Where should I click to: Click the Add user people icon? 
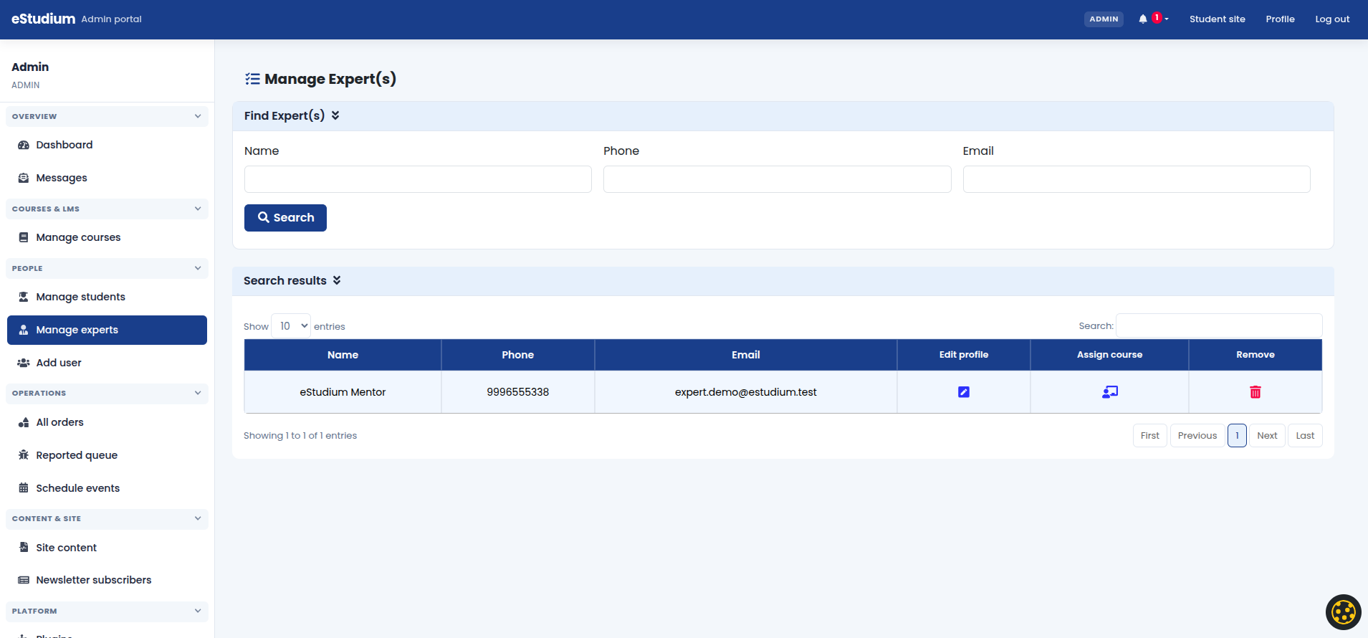click(x=24, y=363)
